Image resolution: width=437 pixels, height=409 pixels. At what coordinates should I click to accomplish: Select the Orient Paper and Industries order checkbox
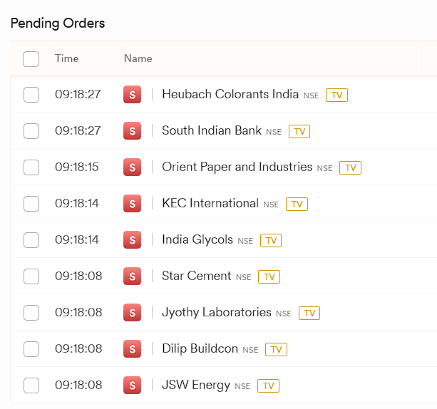tap(31, 167)
